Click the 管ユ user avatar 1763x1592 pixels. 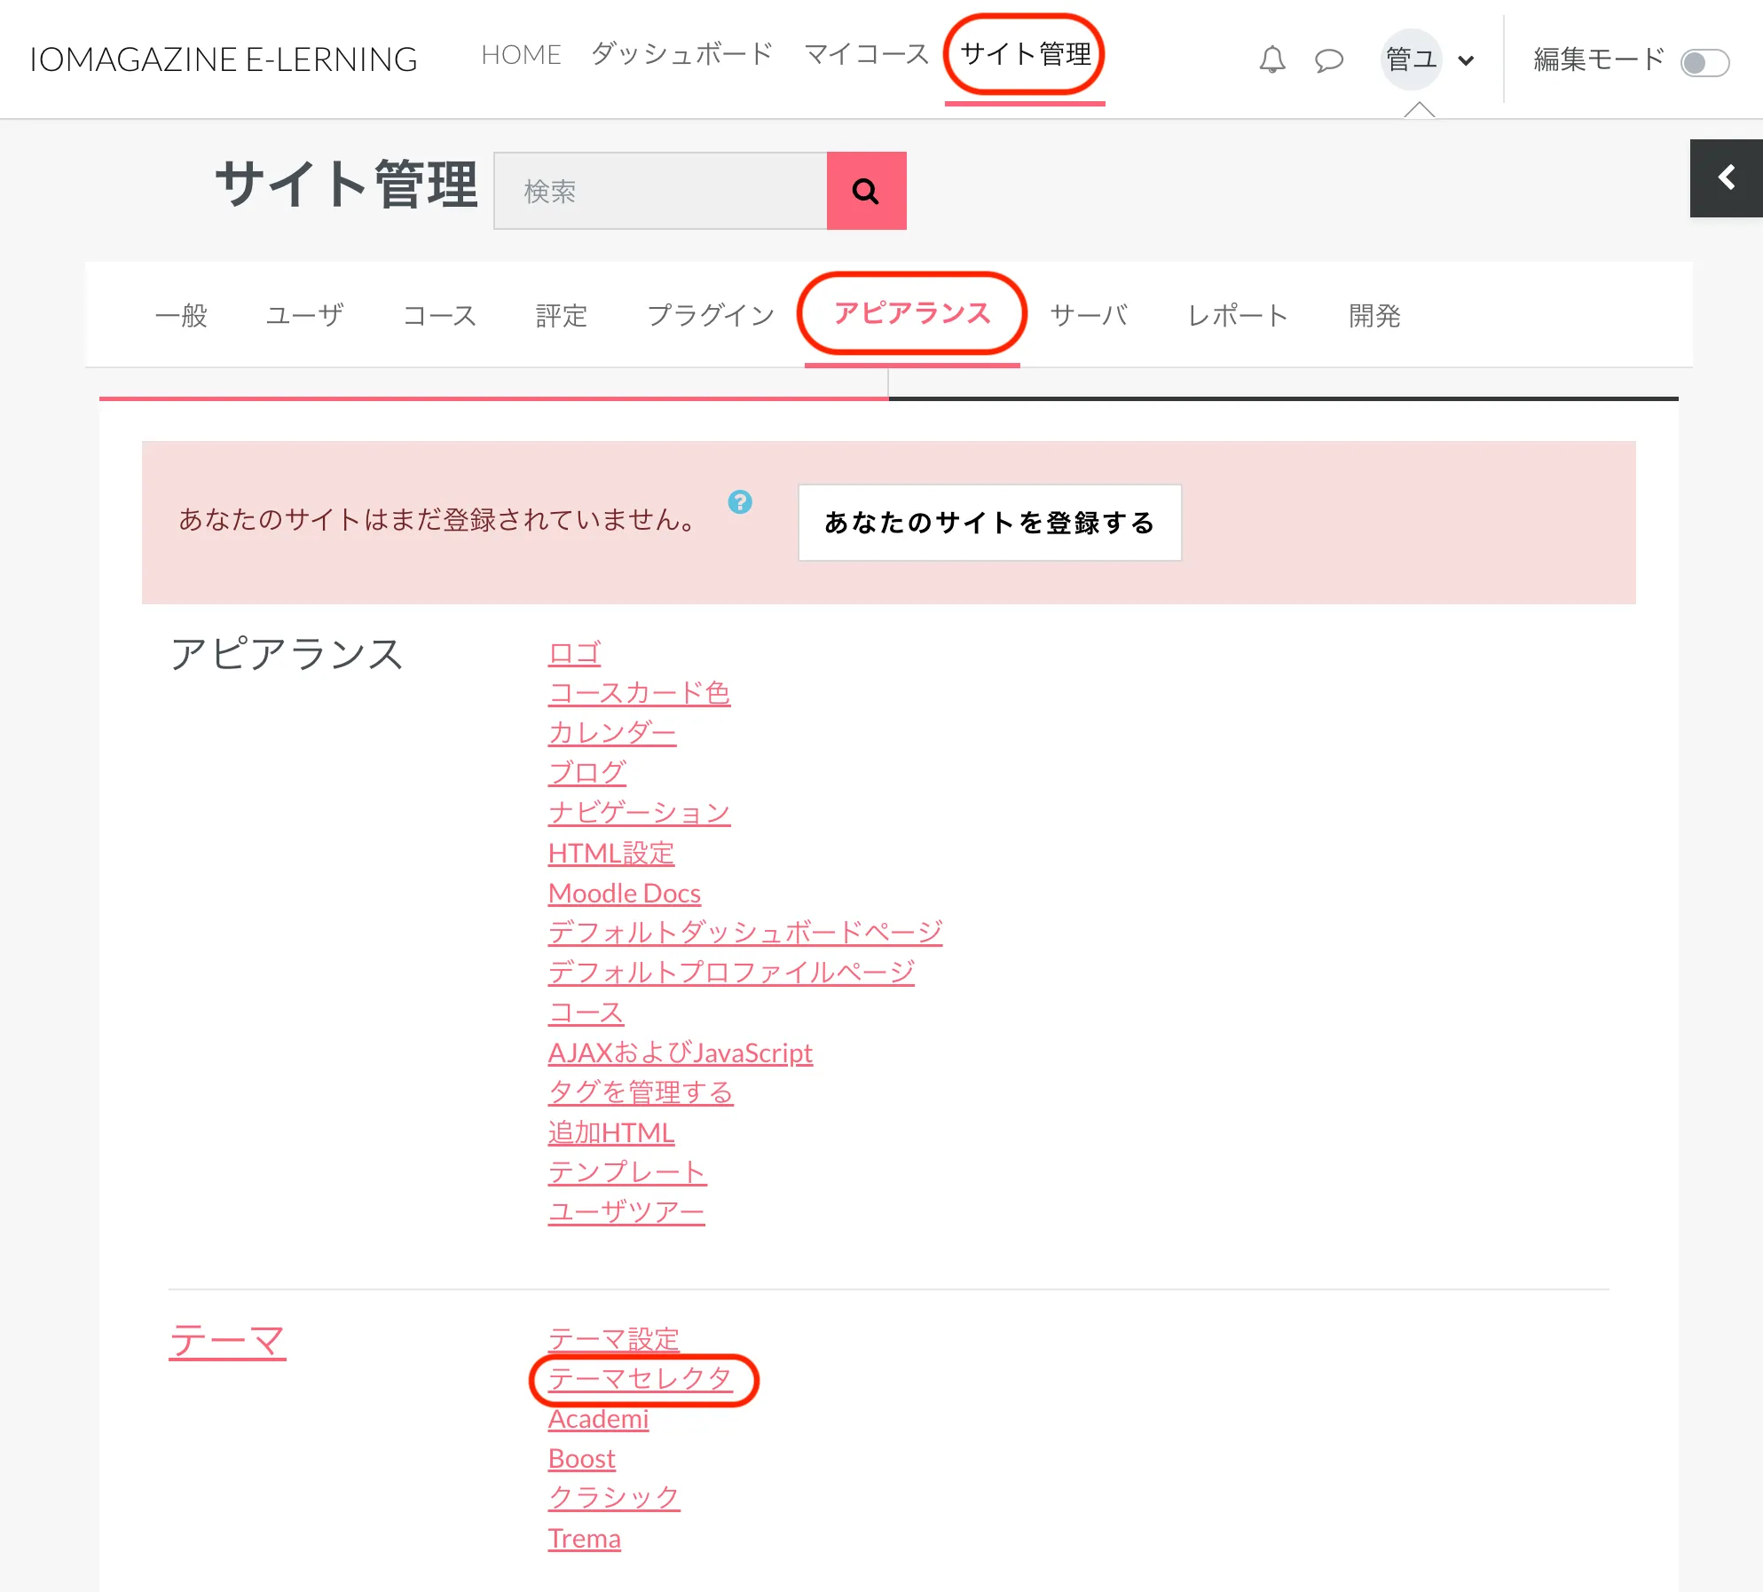(1411, 59)
